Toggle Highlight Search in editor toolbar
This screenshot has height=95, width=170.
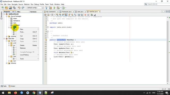(66, 15)
